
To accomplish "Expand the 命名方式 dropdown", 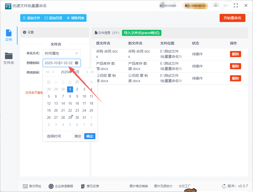I will click(x=61, y=53).
